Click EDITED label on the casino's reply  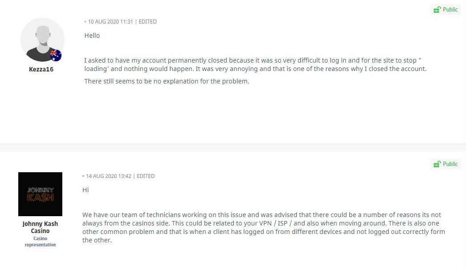(x=146, y=176)
